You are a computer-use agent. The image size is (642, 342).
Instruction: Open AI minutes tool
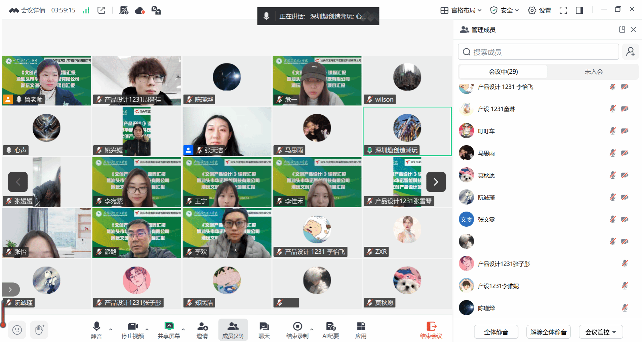[x=330, y=330]
